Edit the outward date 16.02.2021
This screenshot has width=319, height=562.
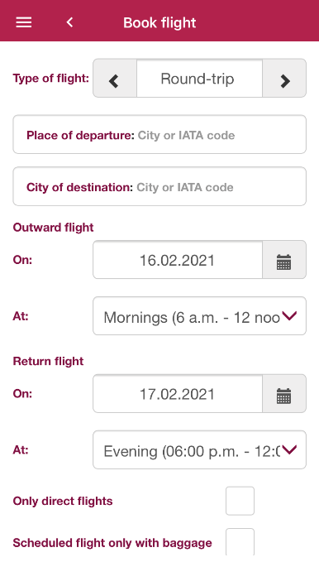(178, 260)
